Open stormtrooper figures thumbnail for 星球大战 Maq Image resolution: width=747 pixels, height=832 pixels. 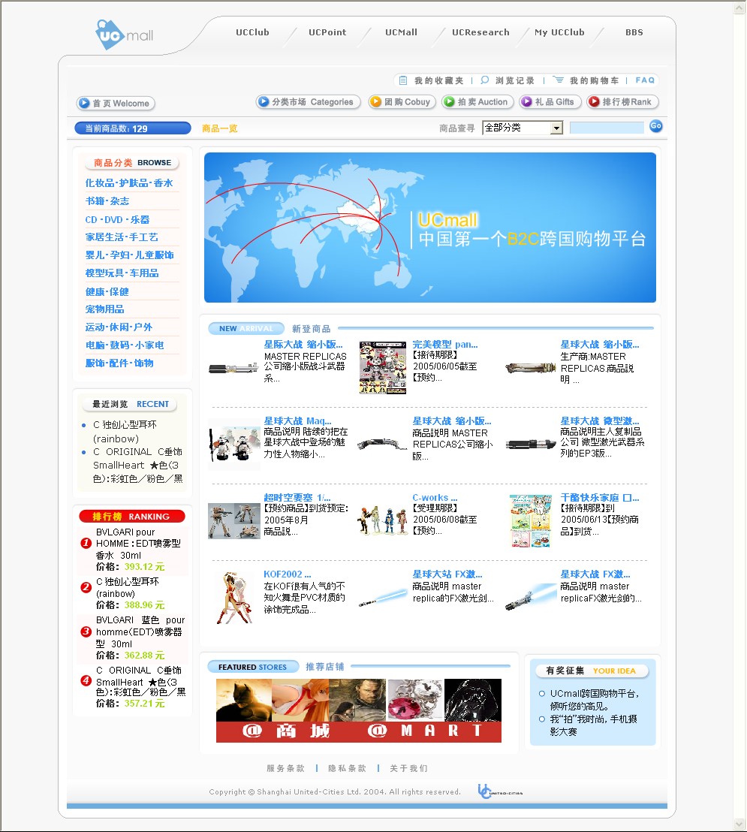pos(234,445)
